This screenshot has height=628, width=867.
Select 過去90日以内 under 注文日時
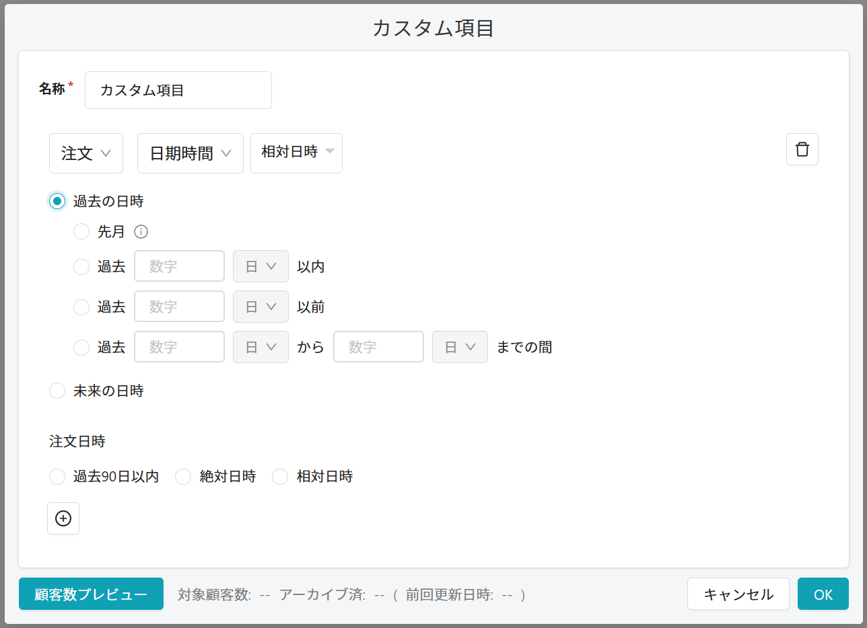[57, 477]
